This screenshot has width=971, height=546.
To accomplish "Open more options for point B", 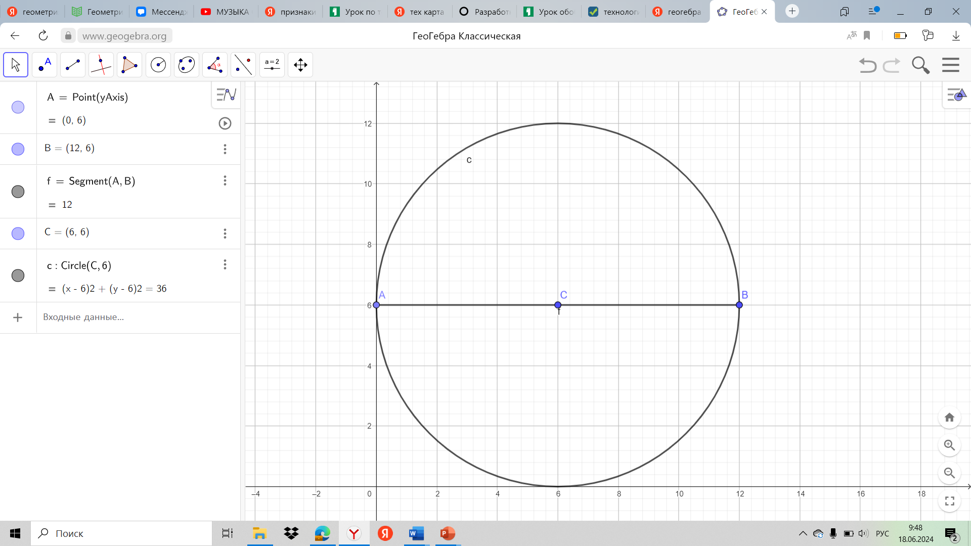I will coord(225,149).
